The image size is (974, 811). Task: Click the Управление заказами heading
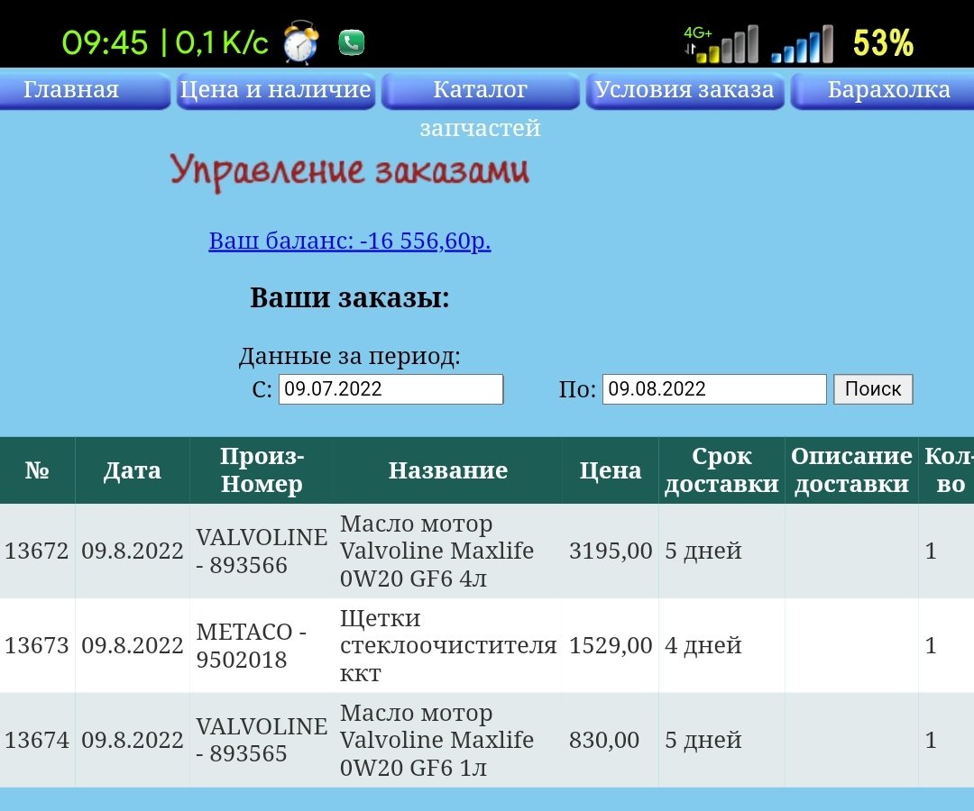point(350,172)
